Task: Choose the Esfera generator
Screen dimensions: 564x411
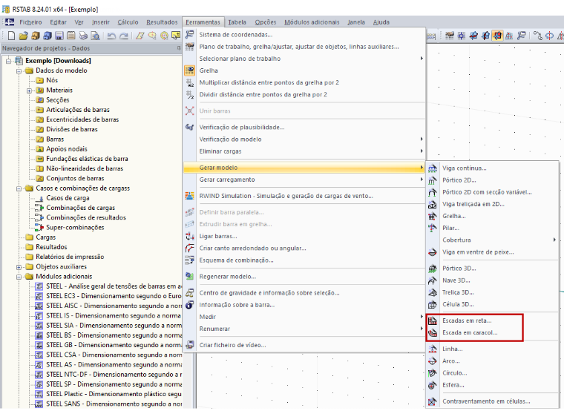Action: pyautogui.click(x=492, y=385)
